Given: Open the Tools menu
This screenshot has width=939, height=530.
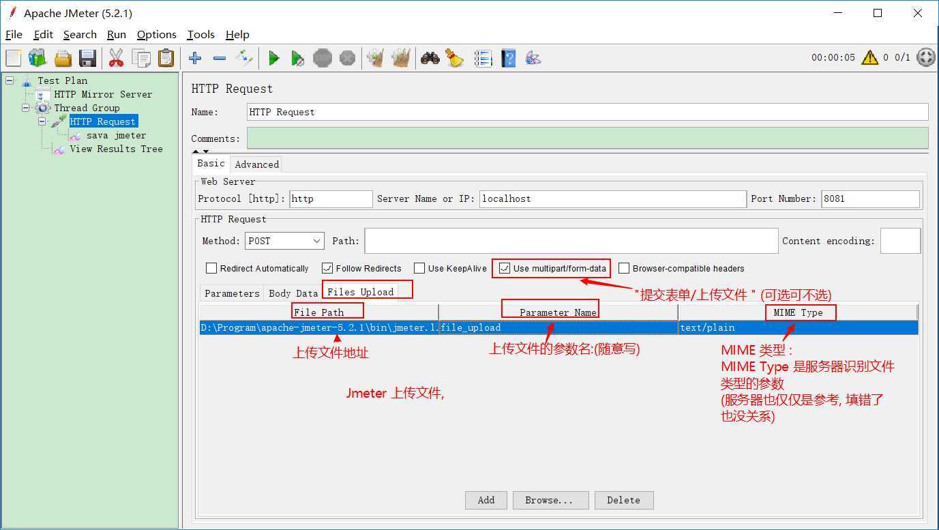Looking at the screenshot, I should 200,34.
